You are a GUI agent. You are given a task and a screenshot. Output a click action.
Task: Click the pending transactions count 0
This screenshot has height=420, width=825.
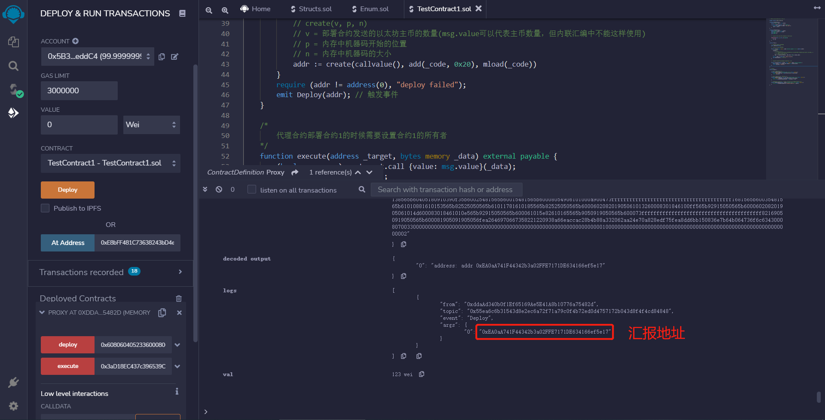(232, 190)
